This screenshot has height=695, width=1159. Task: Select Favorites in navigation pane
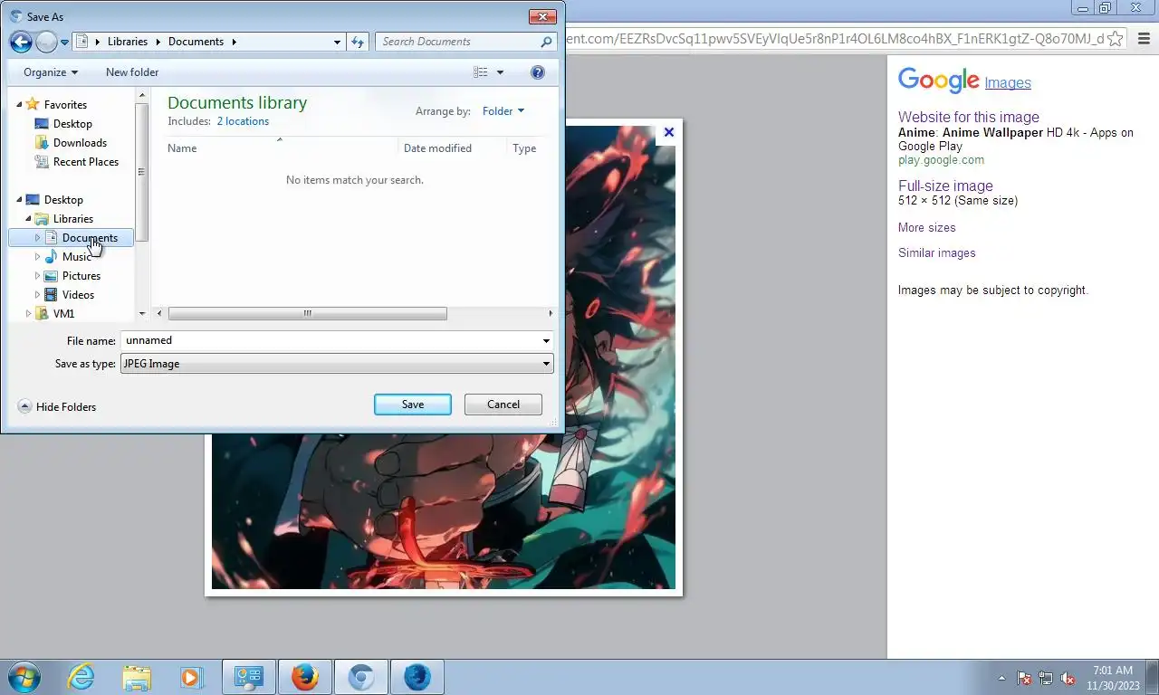click(x=65, y=105)
